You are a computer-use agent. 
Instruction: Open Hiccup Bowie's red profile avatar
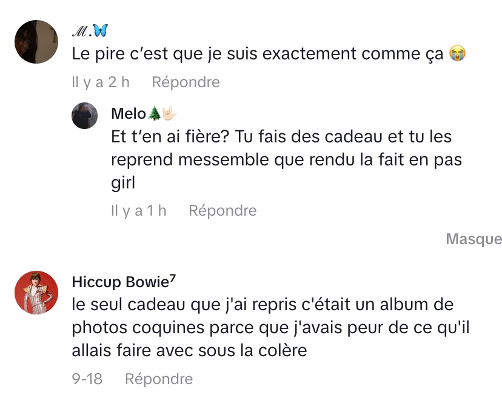click(x=36, y=293)
